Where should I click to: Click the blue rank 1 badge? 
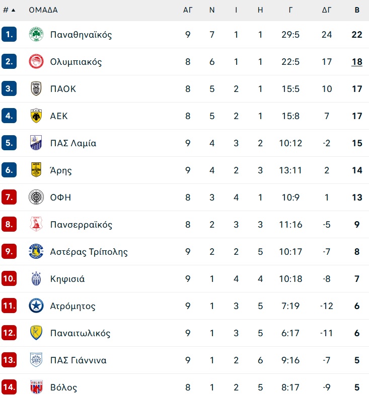[x=9, y=34]
